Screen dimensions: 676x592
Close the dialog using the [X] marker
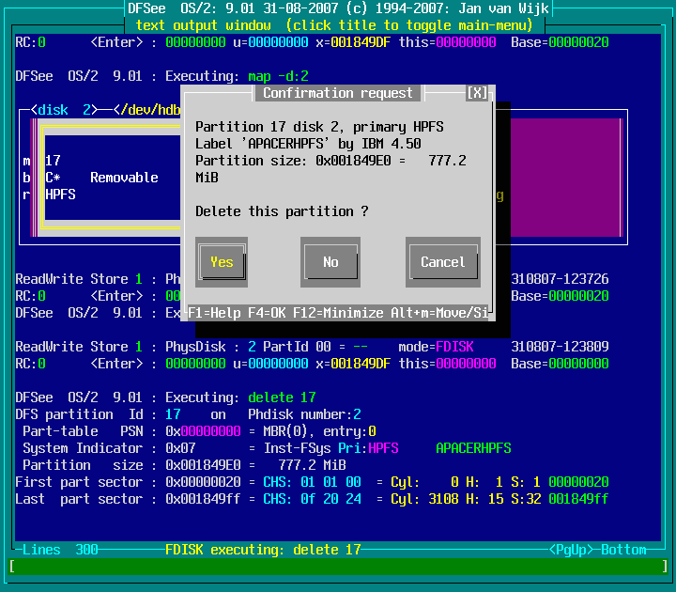click(477, 93)
